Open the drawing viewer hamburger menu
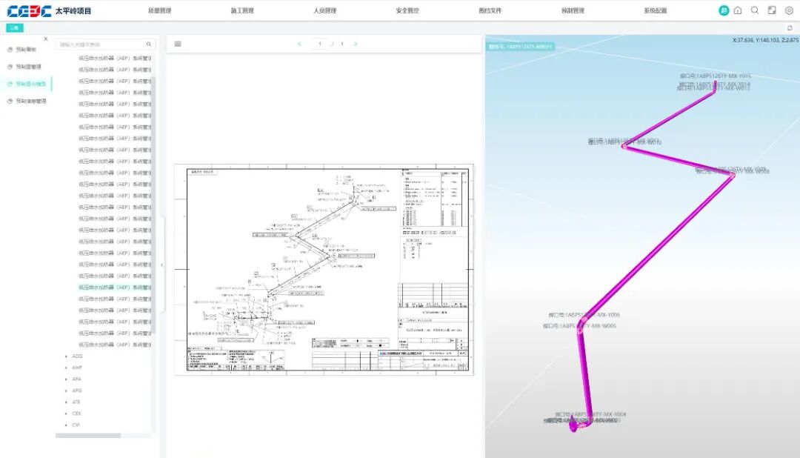Image resolution: width=800 pixels, height=458 pixels. tap(178, 44)
